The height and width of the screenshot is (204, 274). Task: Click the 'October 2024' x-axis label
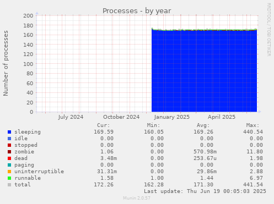121,117
